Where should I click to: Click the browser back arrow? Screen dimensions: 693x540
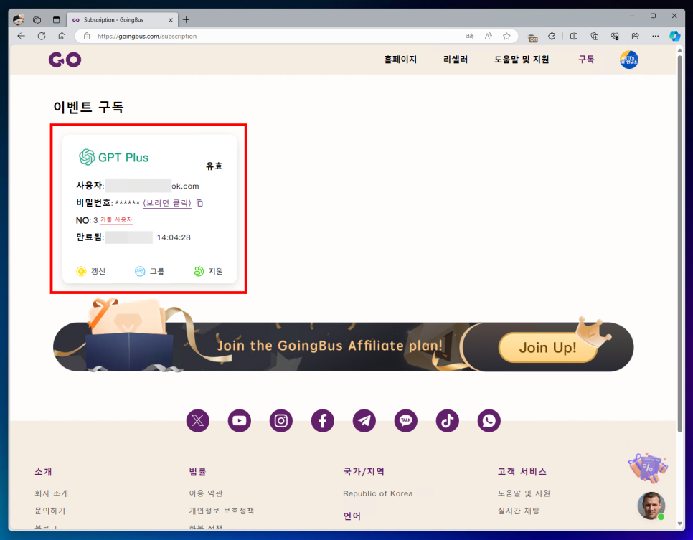22,37
